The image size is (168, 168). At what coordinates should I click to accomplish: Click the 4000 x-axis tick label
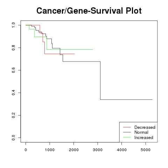pyautogui.click(x=122, y=150)
